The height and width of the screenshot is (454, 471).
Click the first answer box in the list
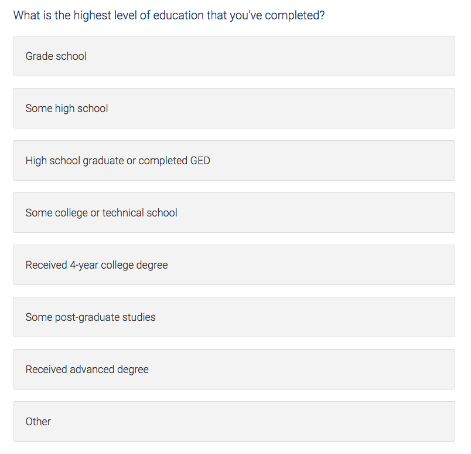pyautogui.click(x=234, y=56)
